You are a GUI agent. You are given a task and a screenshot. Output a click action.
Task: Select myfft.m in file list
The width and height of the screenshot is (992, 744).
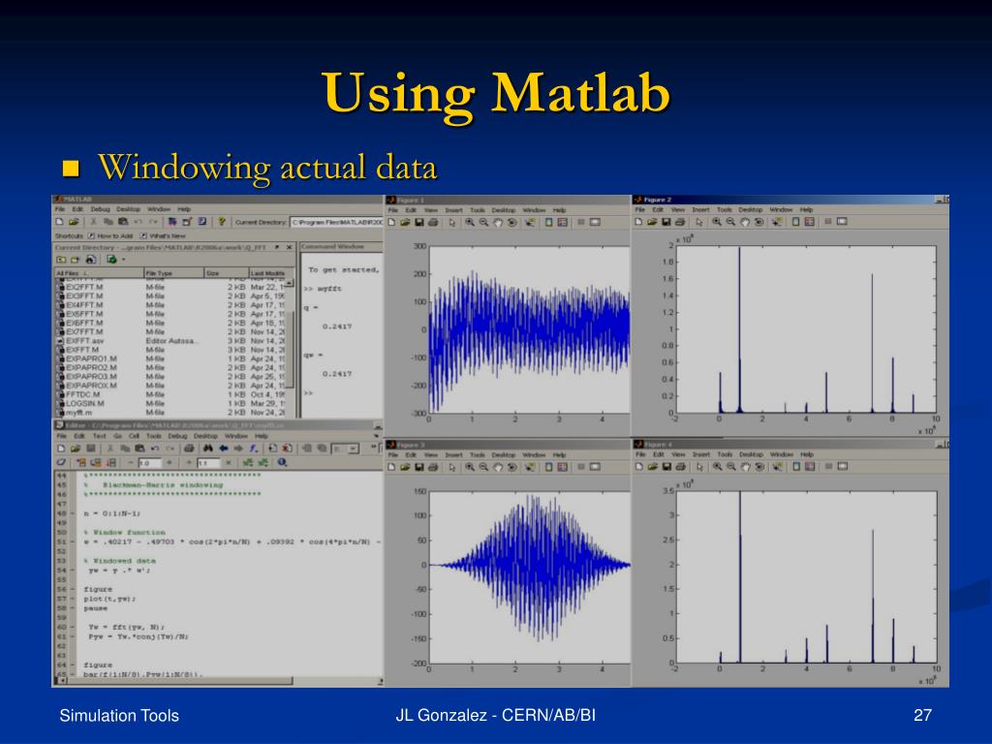[x=79, y=412]
